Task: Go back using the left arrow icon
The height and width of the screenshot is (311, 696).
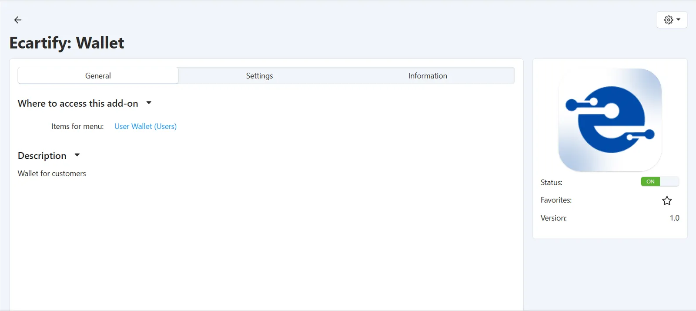Action: coord(18,20)
